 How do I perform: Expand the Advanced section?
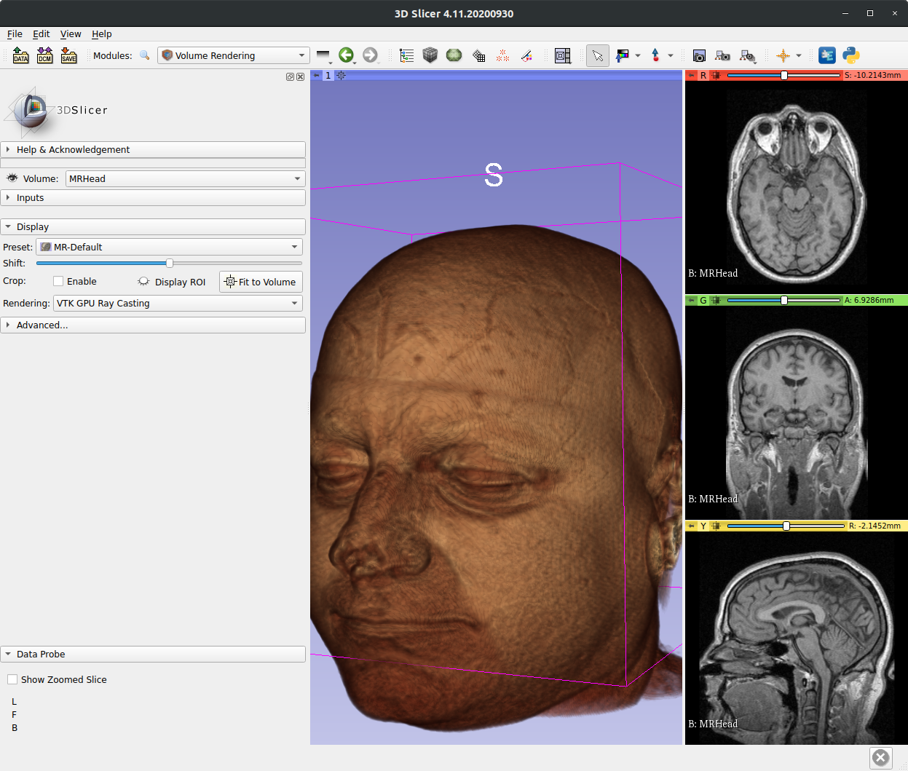pyautogui.click(x=42, y=325)
